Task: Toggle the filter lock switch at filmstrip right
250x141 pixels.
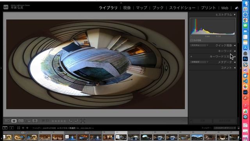Action: pyautogui.click(x=238, y=128)
